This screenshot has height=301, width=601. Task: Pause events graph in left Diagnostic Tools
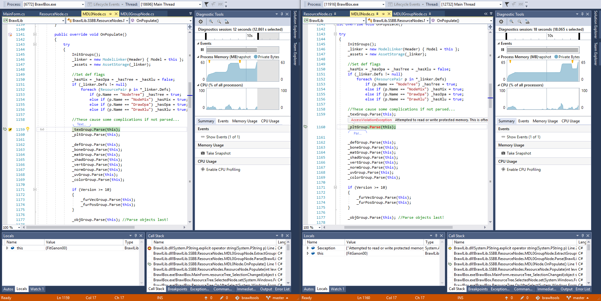pos(202,50)
